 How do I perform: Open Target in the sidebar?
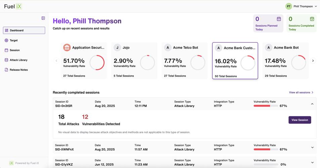coord(14,40)
